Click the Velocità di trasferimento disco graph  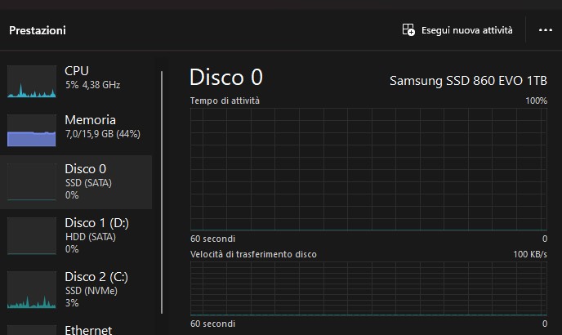[368, 288]
